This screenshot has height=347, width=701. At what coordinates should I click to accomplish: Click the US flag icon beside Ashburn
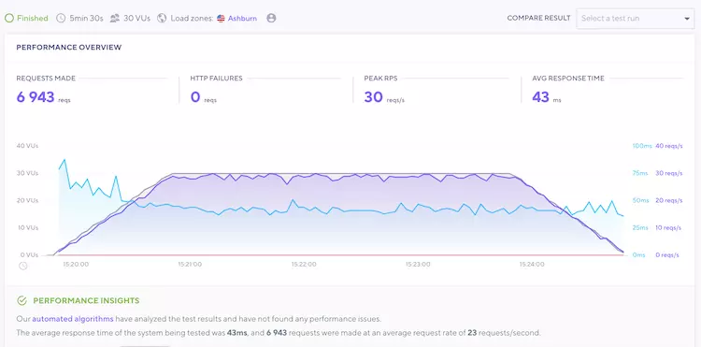coord(221,19)
